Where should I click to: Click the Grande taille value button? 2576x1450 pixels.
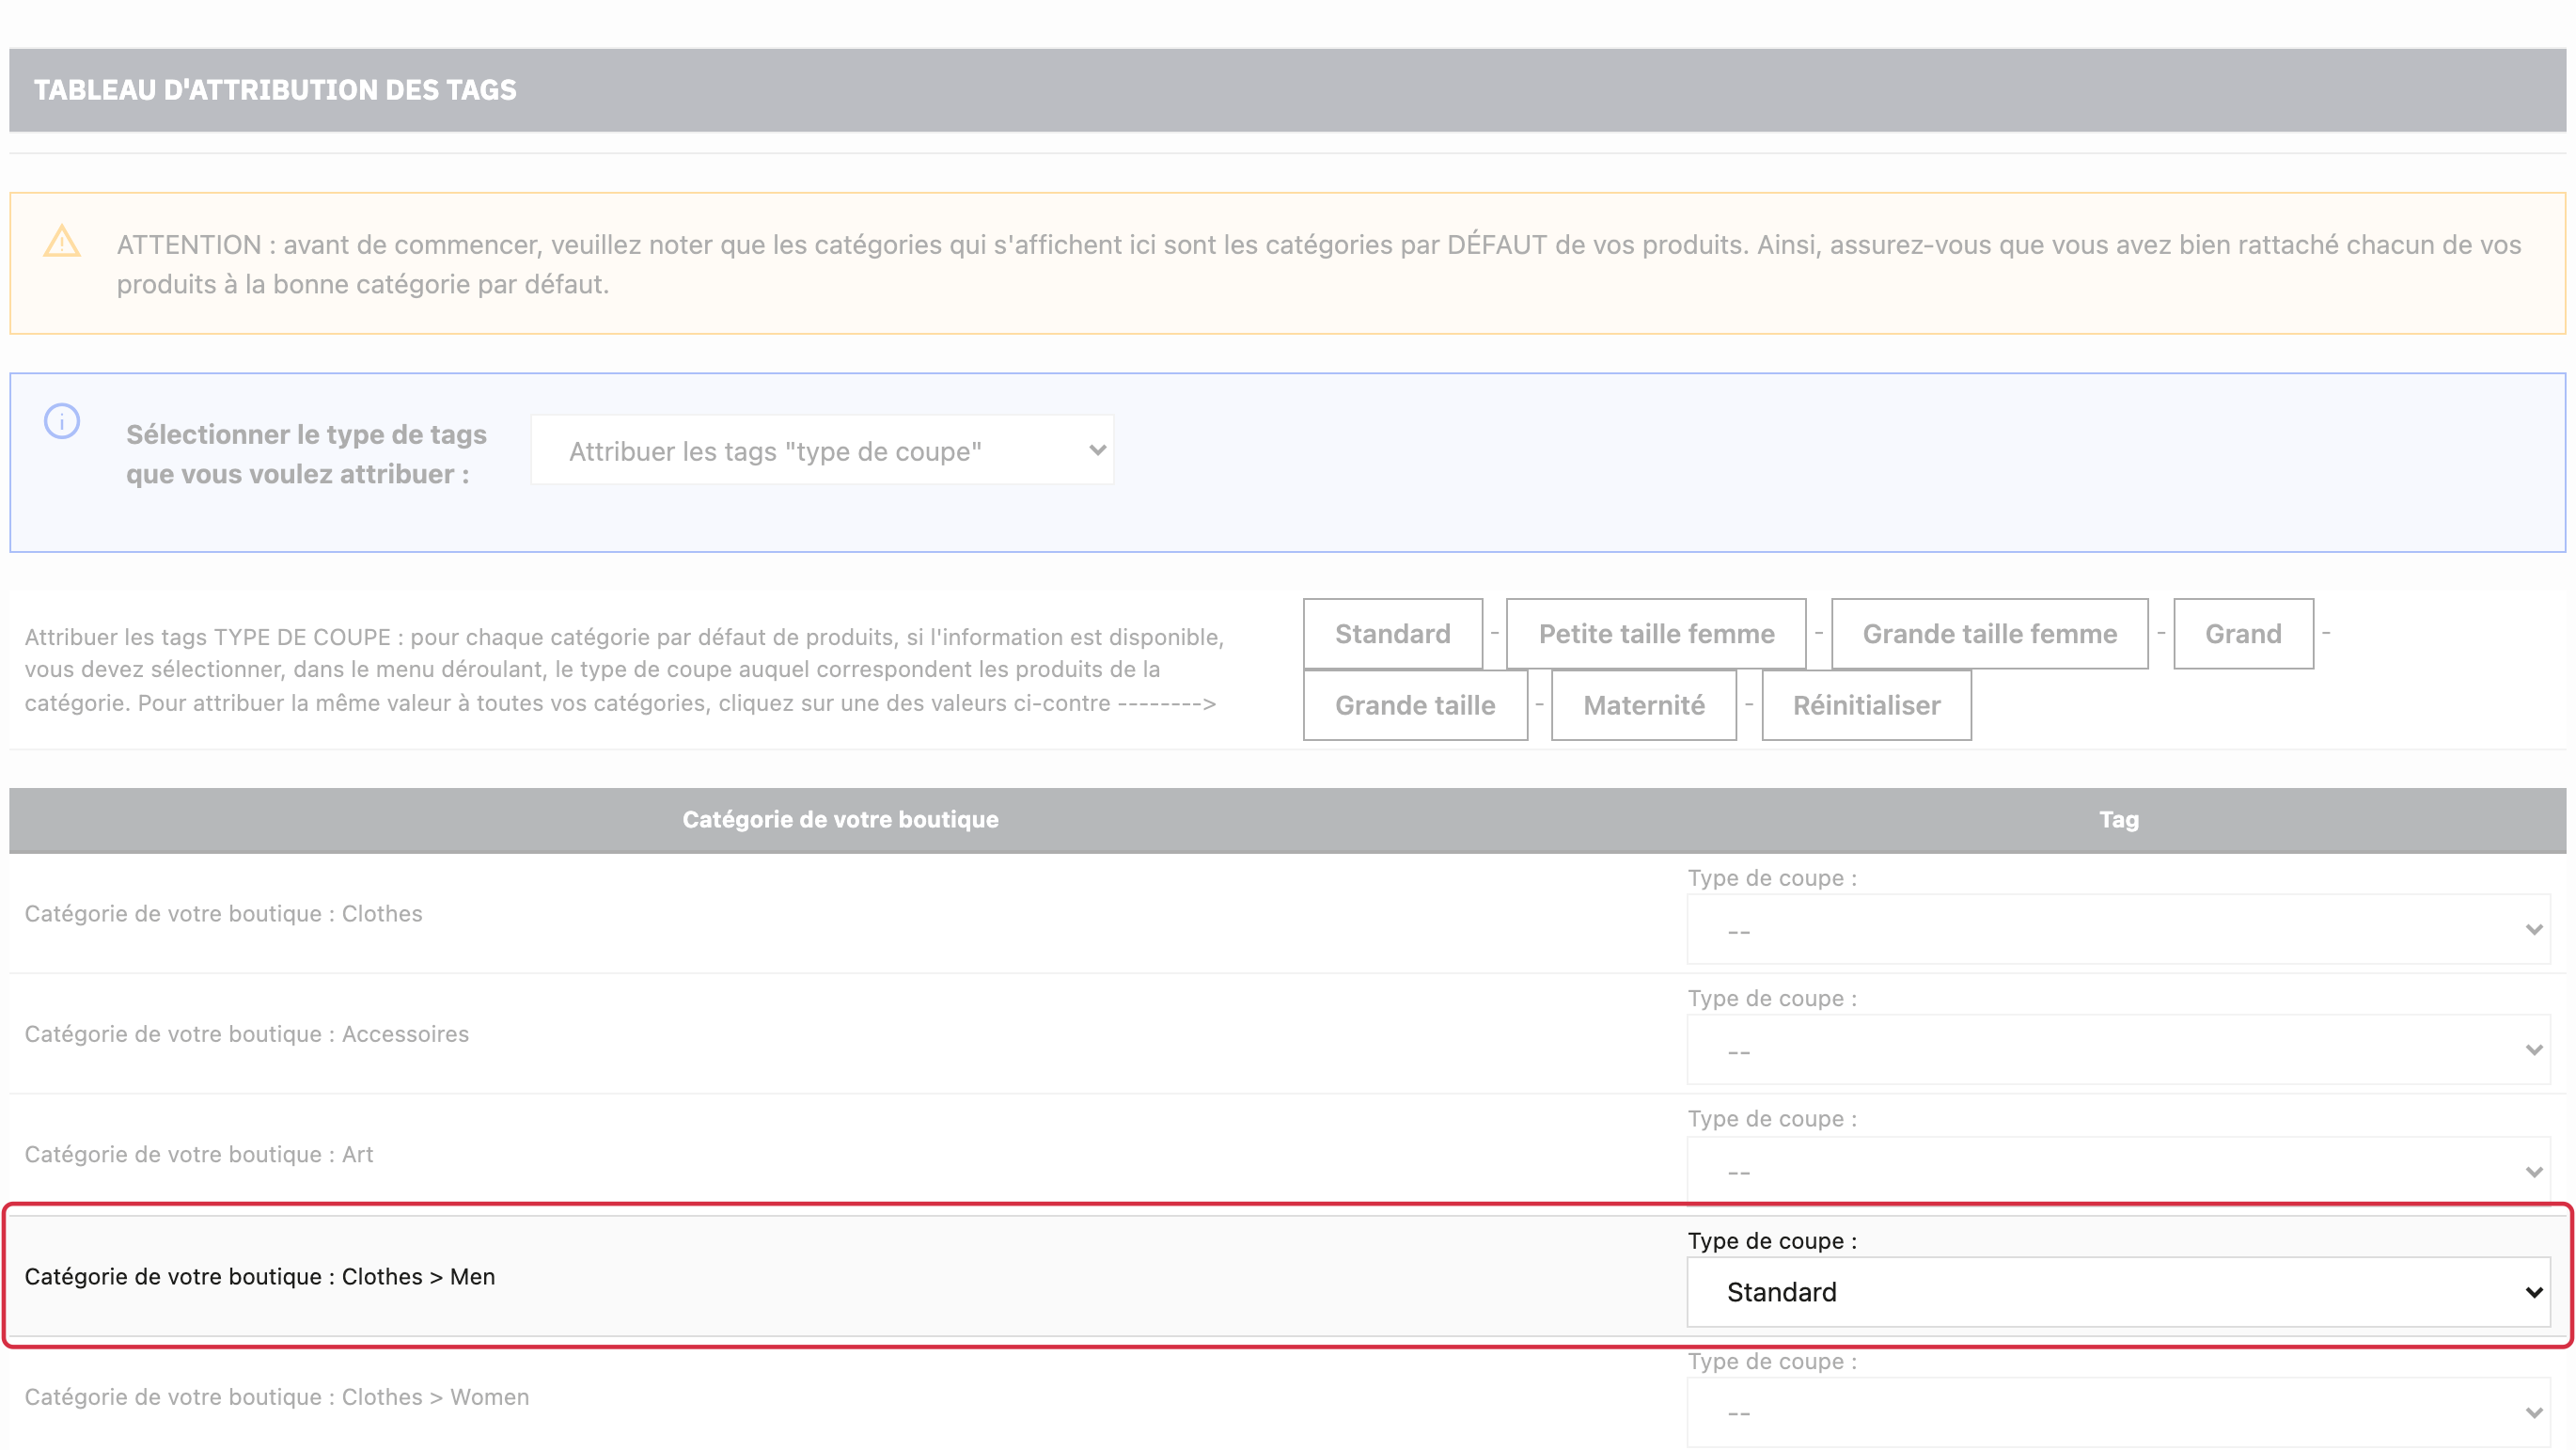point(1415,705)
